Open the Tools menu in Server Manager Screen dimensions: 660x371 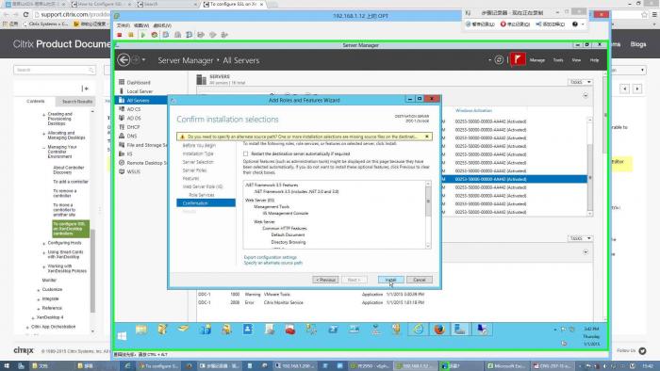pyautogui.click(x=558, y=60)
